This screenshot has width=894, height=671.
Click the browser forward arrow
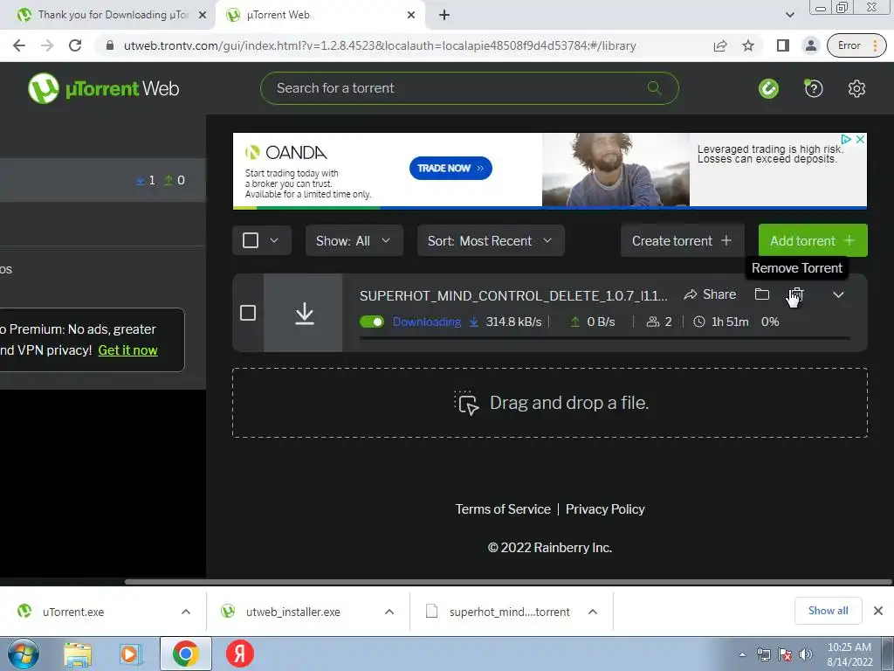click(47, 45)
